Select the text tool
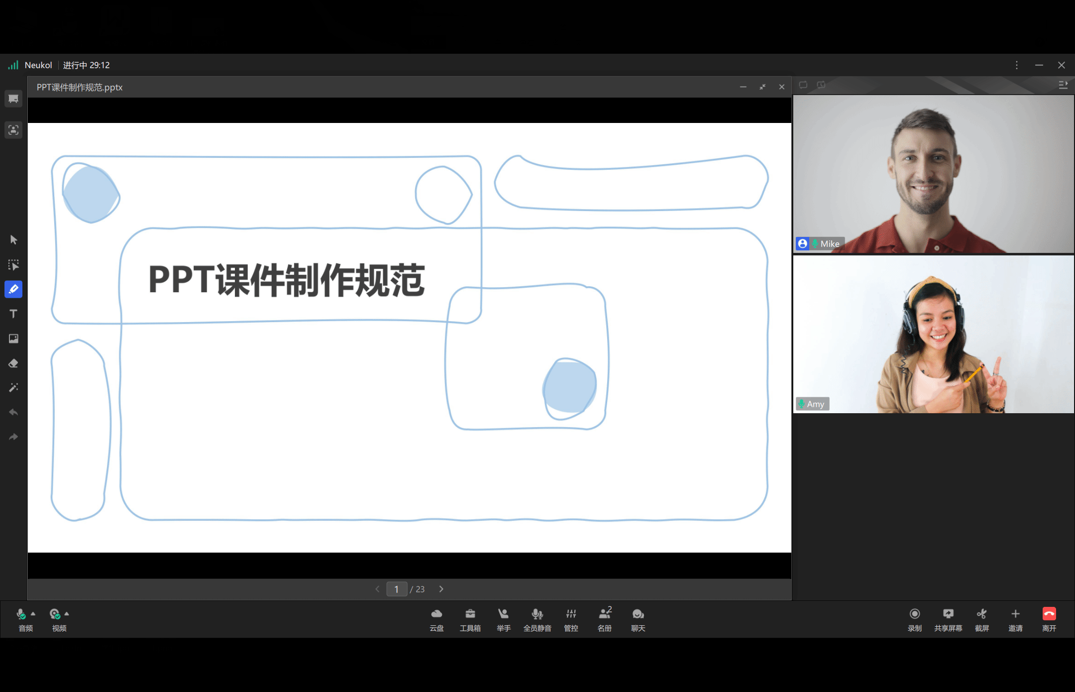This screenshot has height=692, width=1075. [x=13, y=314]
